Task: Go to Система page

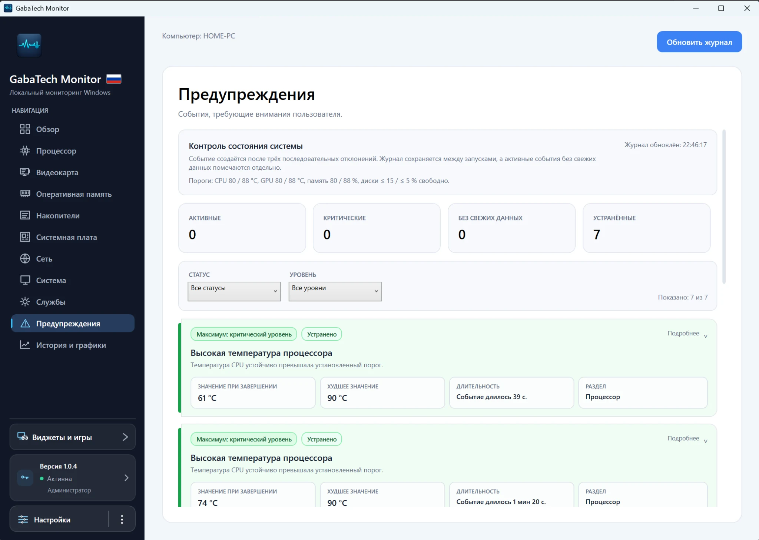Action: coord(73,280)
